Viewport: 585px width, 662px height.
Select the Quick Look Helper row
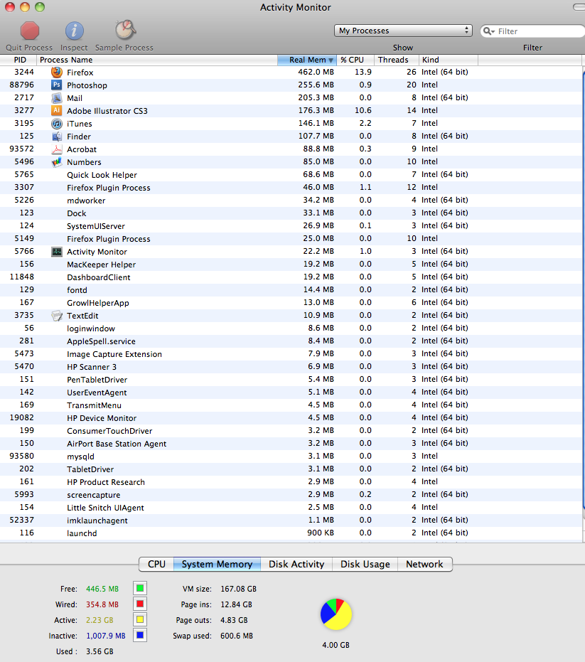point(291,175)
